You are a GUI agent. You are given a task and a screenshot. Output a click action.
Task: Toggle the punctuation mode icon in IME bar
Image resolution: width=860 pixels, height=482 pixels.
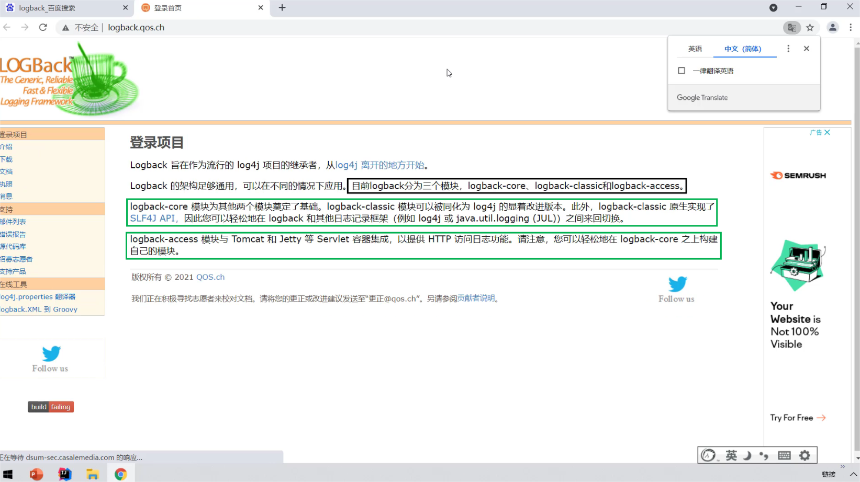click(x=764, y=456)
